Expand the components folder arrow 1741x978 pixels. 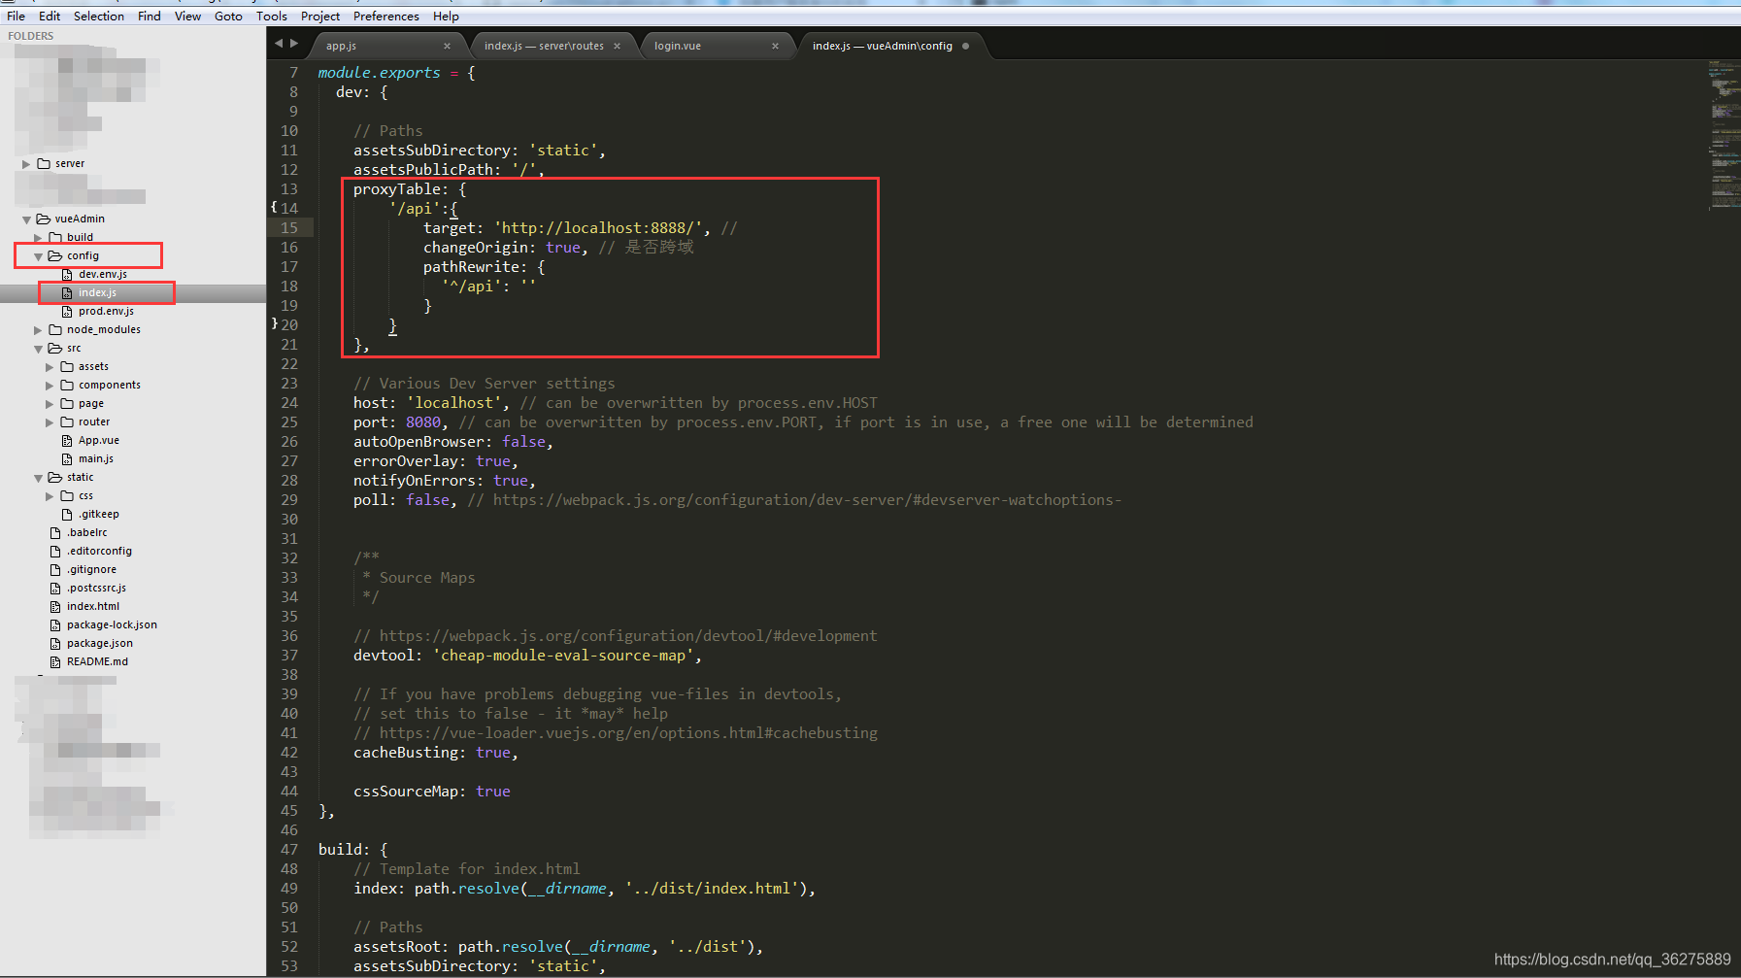[x=50, y=386]
